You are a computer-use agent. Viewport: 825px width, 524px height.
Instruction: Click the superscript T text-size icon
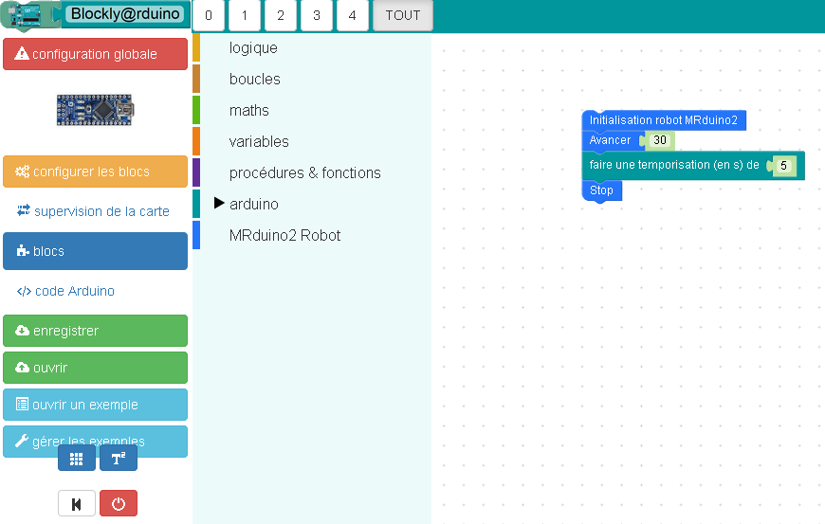pyautogui.click(x=119, y=459)
